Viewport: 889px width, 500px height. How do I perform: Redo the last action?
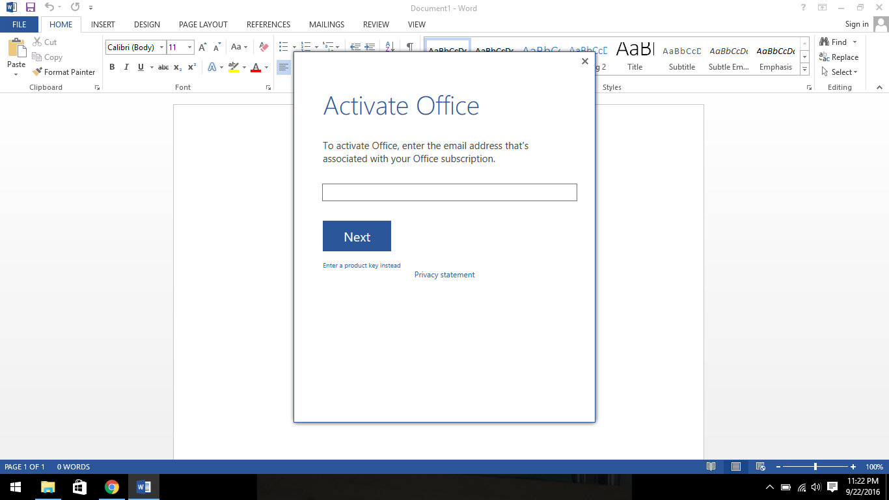(x=75, y=8)
